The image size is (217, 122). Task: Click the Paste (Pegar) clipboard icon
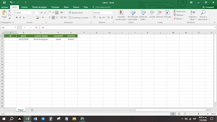coord(4,13)
